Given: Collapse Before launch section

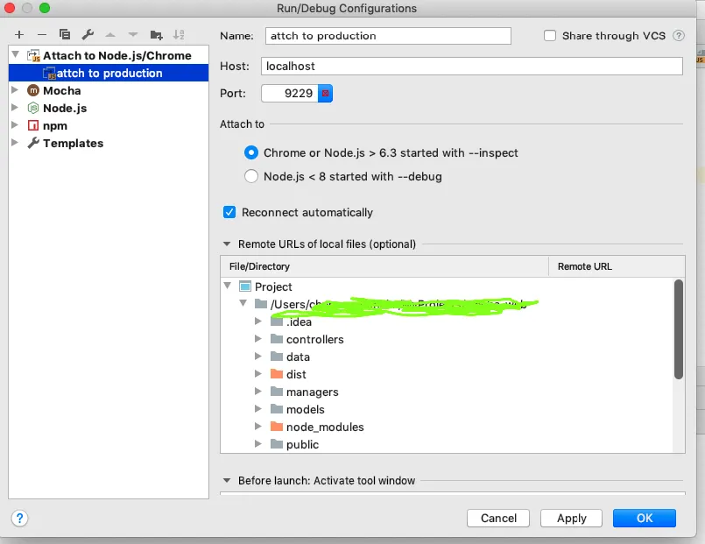Looking at the screenshot, I should tap(227, 481).
